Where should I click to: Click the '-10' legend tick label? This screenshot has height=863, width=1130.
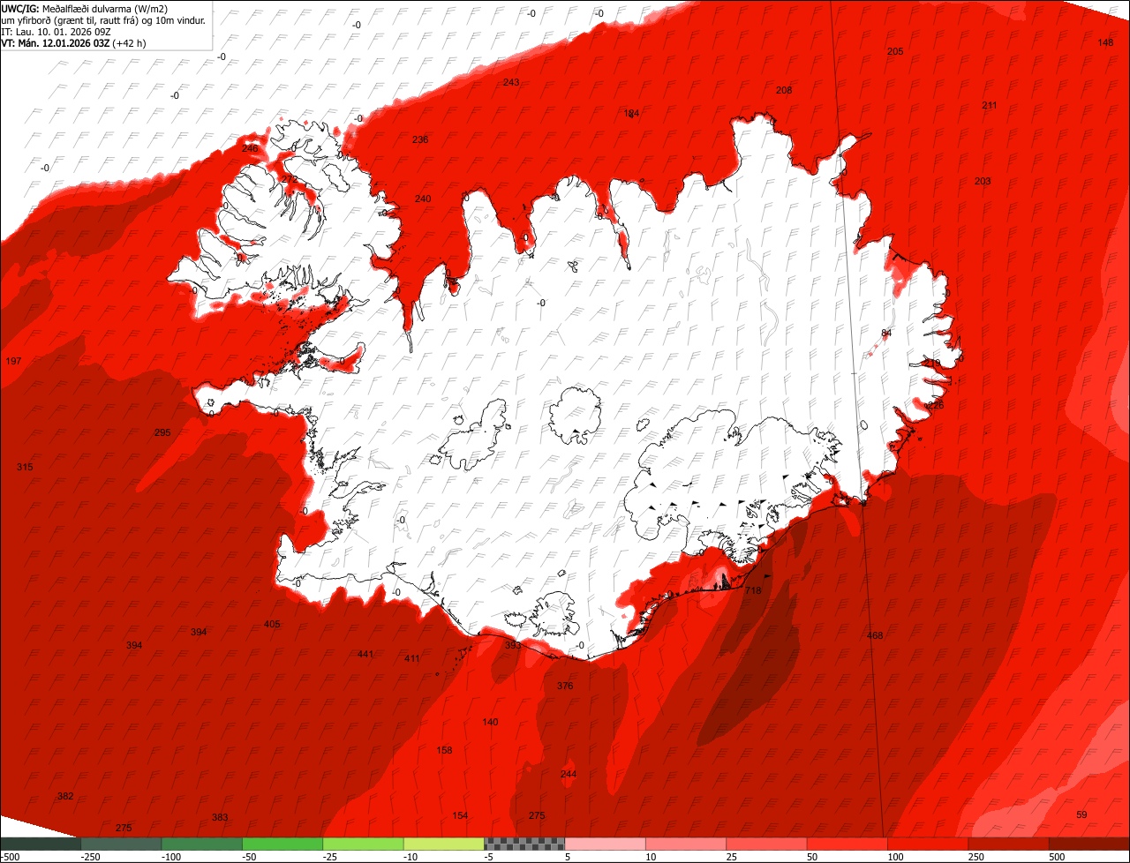point(411,857)
